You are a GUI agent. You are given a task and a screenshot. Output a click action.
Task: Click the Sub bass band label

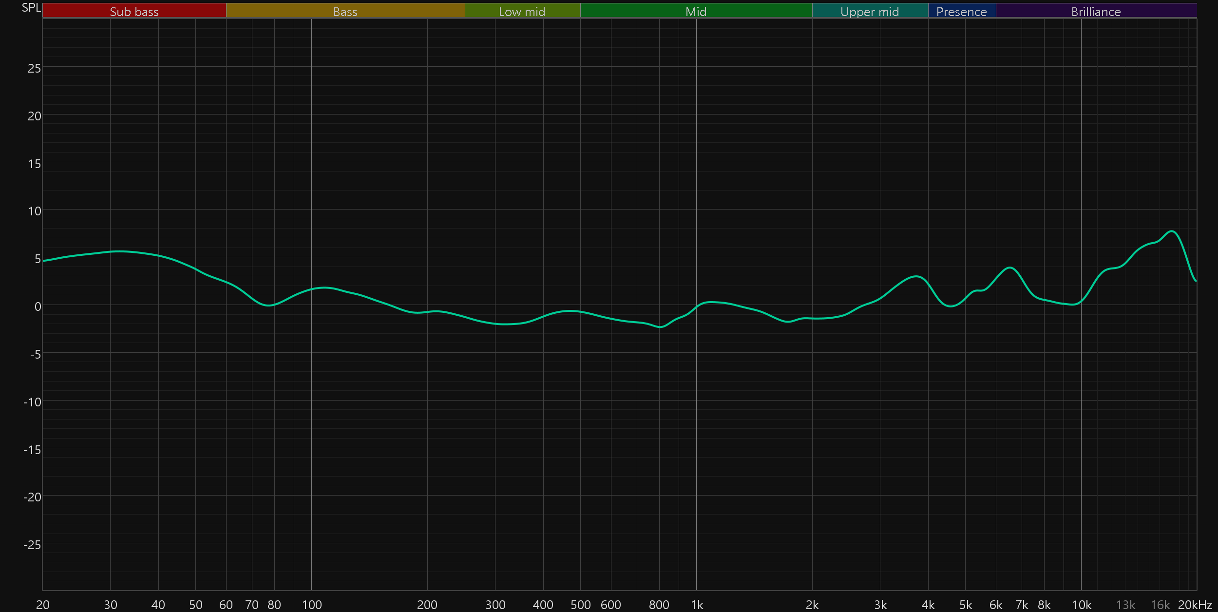tap(134, 11)
